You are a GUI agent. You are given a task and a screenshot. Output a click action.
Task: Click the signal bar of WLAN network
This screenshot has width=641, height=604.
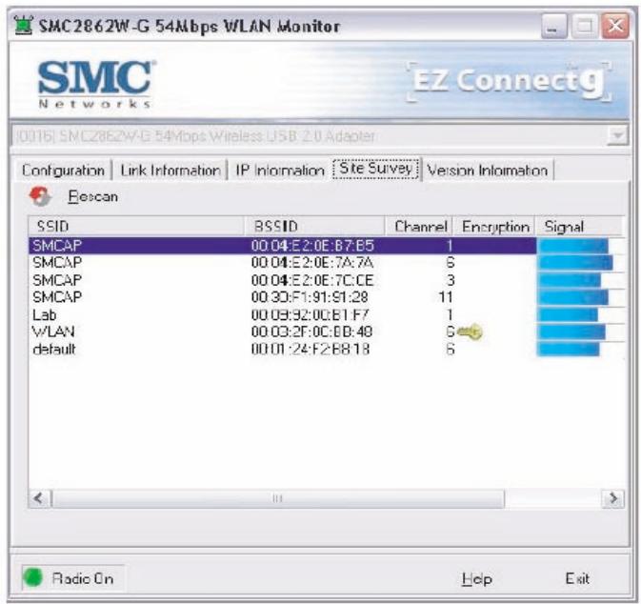click(x=571, y=332)
